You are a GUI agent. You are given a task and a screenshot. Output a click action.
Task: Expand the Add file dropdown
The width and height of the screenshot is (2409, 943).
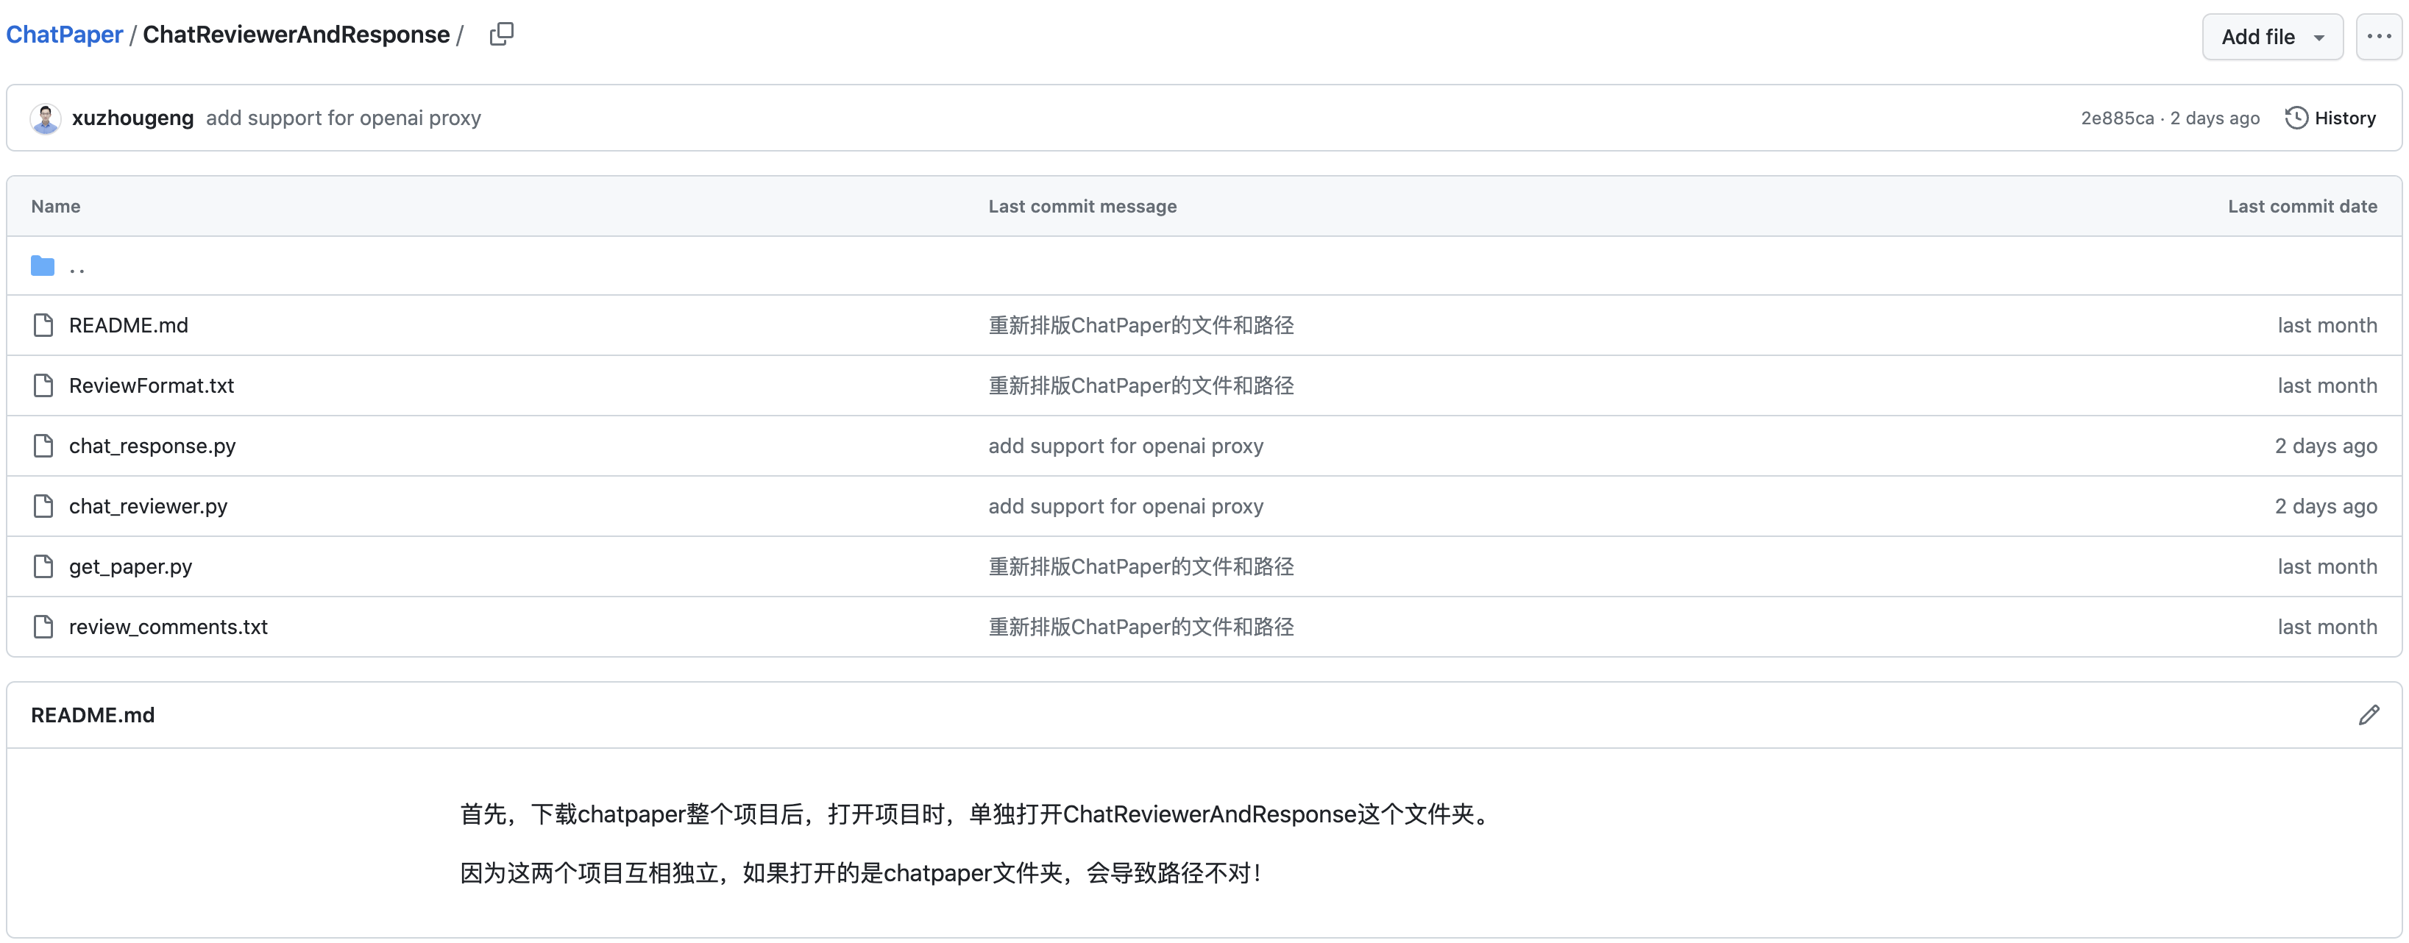[x=2271, y=37]
